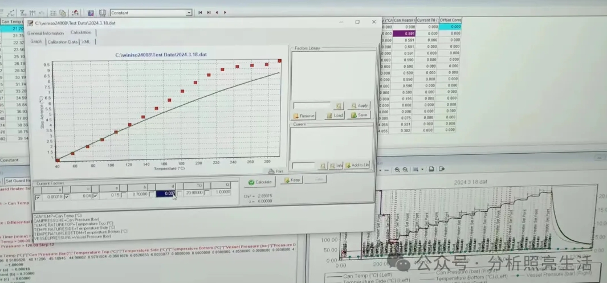Load factors from file
The image size is (607, 283).
pyautogui.click(x=335, y=115)
